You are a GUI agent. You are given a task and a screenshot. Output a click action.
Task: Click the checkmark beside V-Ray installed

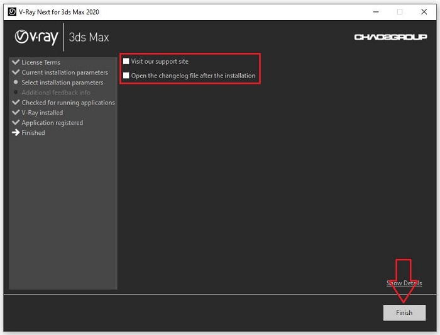pos(16,112)
